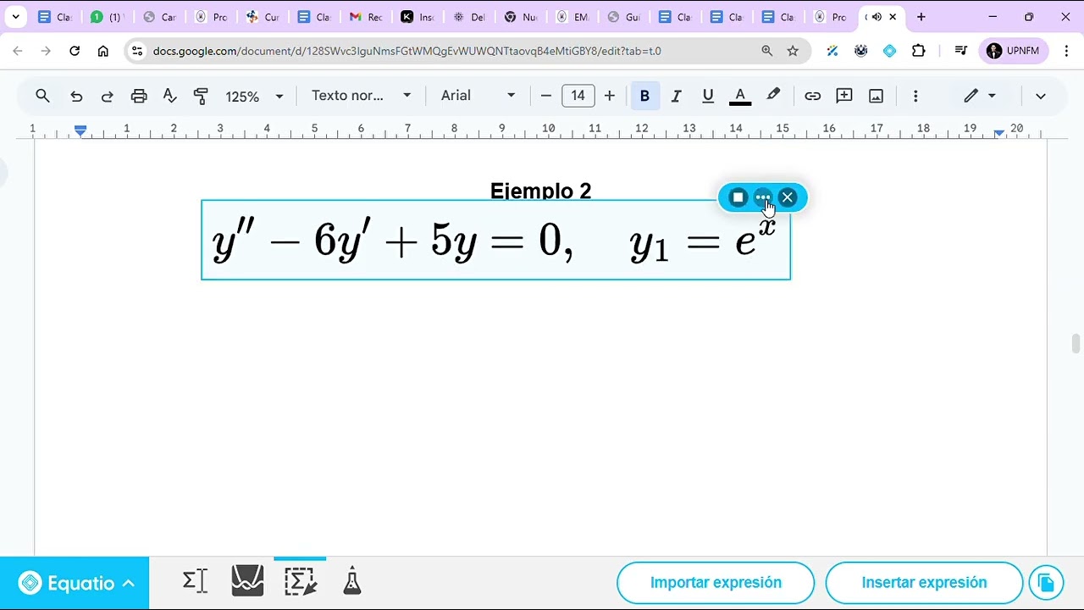This screenshot has width=1084, height=610.
Task: Open Equatio handwriting recognition
Action: [x=300, y=581]
